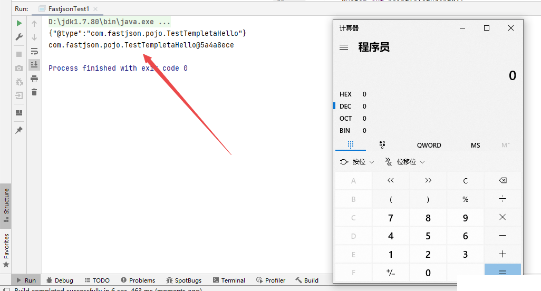Select DEC number base in calculator

[x=353, y=106]
